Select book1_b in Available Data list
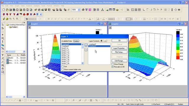189x106 pixels. [x=65, y=48]
